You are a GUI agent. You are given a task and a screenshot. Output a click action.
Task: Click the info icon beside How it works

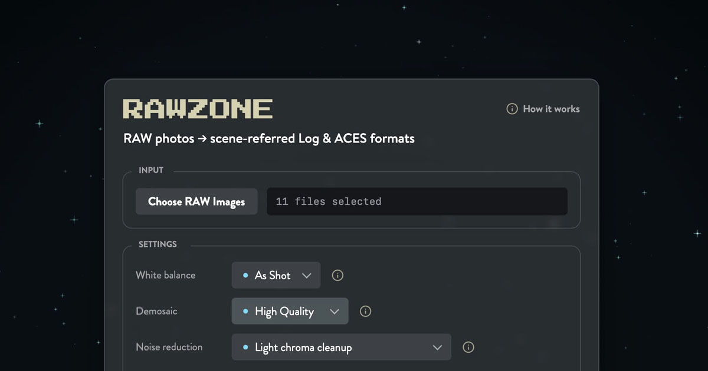coord(512,109)
